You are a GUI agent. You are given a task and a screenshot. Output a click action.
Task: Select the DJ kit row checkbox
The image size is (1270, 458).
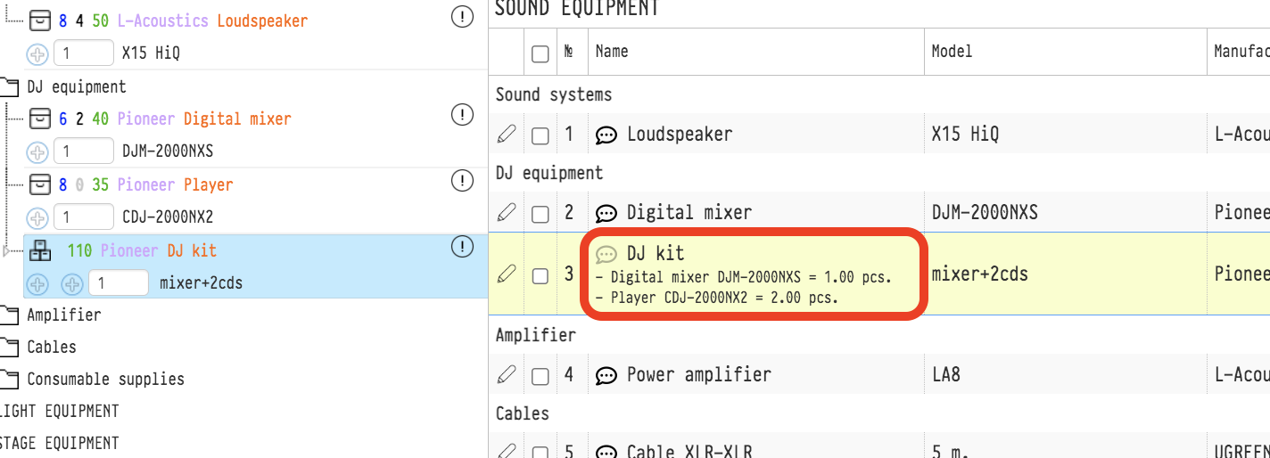click(540, 275)
